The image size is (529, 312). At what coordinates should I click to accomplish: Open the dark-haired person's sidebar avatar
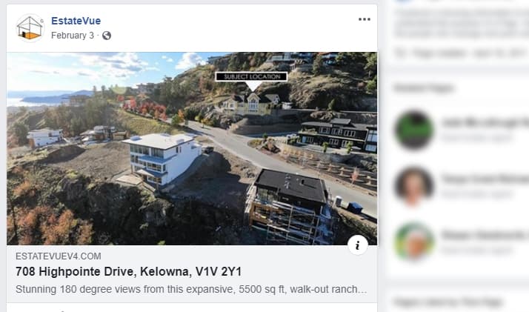coord(414,186)
